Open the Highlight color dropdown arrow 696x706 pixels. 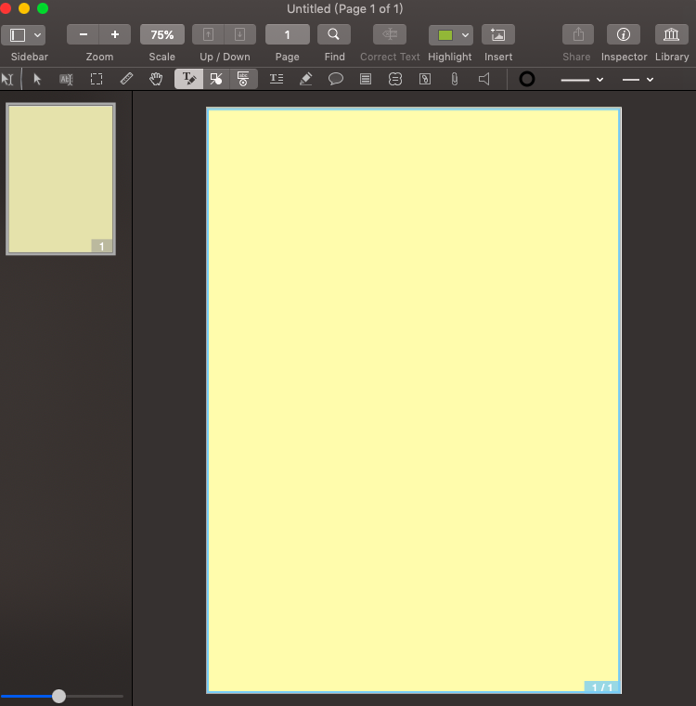pos(465,35)
